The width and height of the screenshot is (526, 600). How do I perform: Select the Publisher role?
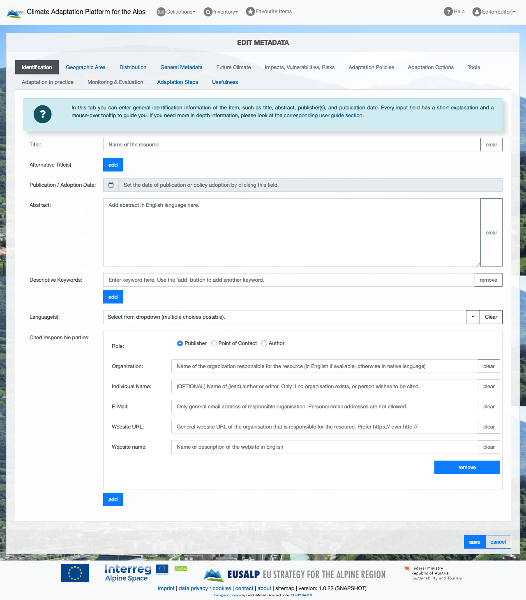[x=180, y=343]
